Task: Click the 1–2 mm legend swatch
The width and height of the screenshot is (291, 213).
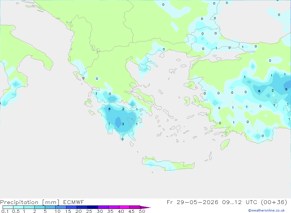Action: tap(29, 207)
